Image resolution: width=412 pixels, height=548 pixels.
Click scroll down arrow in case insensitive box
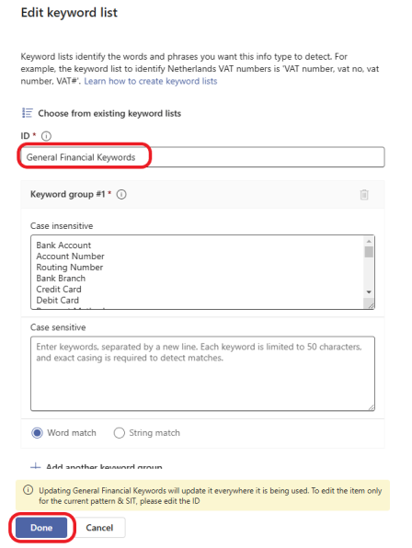click(x=369, y=291)
